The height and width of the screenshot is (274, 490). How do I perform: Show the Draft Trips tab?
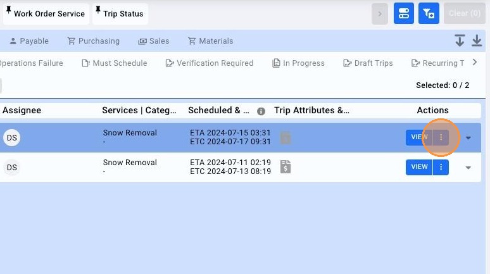[368, 63]
